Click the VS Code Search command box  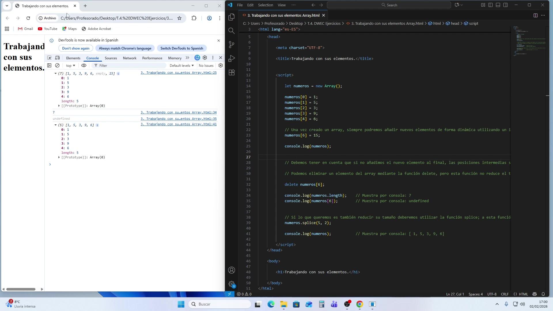(389, 5)
